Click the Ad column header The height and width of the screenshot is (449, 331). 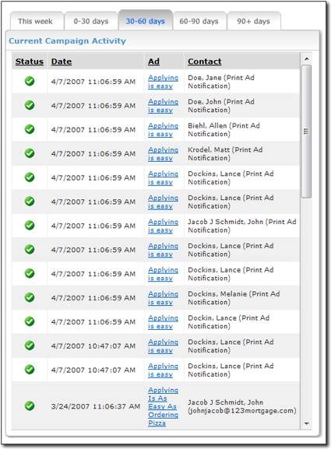click(x=154, y=61)
